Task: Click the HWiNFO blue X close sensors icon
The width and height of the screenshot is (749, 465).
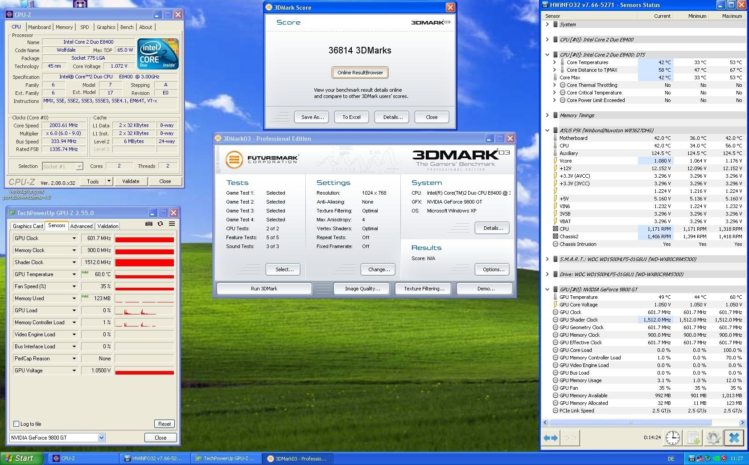Action: (734, 438)
